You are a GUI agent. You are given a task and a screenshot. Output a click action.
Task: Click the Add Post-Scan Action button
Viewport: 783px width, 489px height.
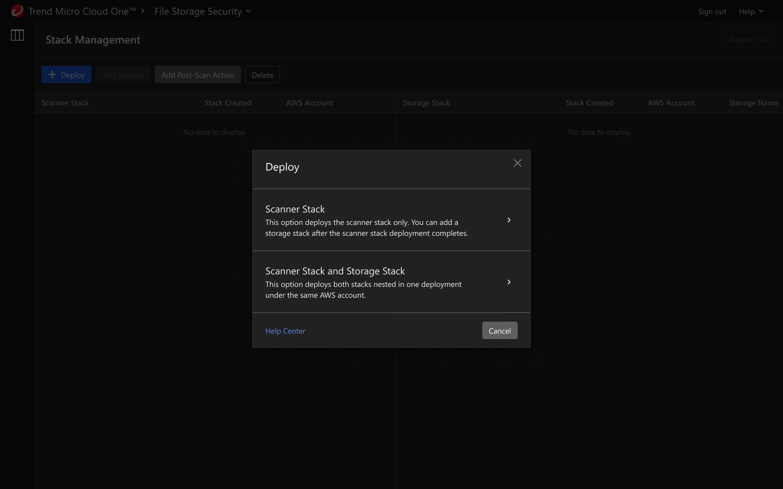pos(197,75)
